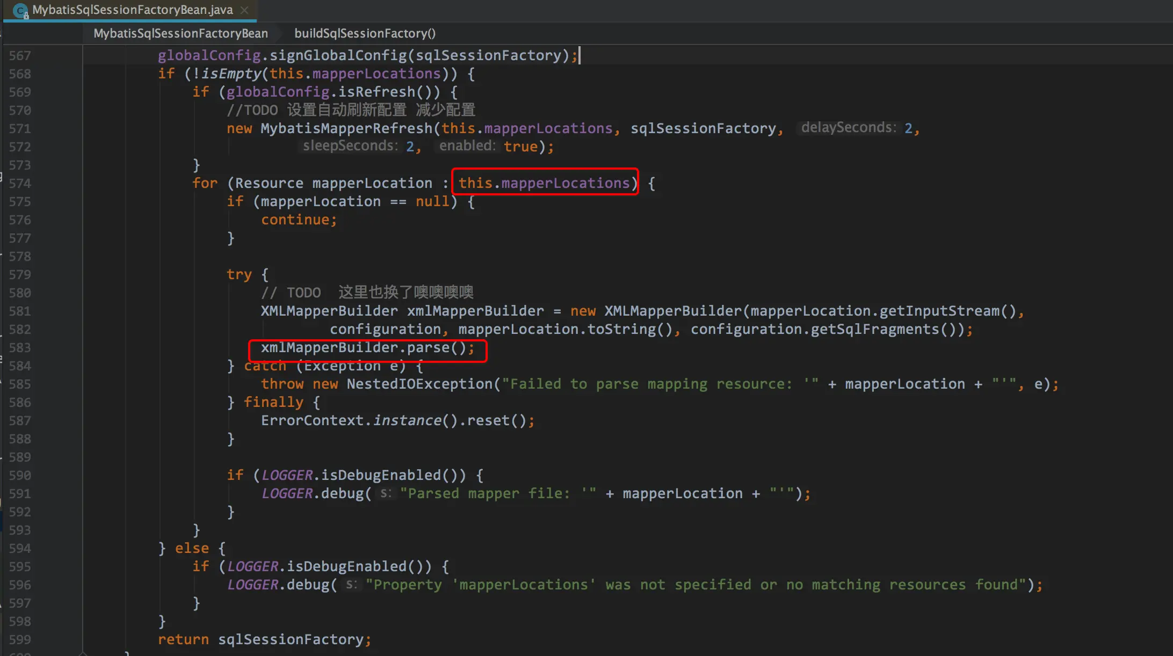
Task: Click the s: hint before "Parsed mapper file"
Action: pos(386,493)
